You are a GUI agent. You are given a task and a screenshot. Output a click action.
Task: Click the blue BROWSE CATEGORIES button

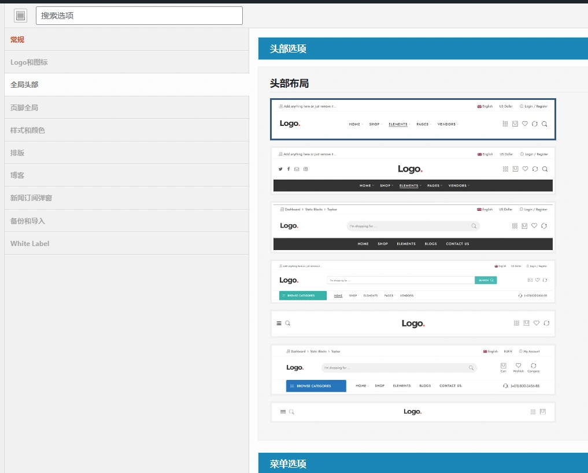pos(316,386)
